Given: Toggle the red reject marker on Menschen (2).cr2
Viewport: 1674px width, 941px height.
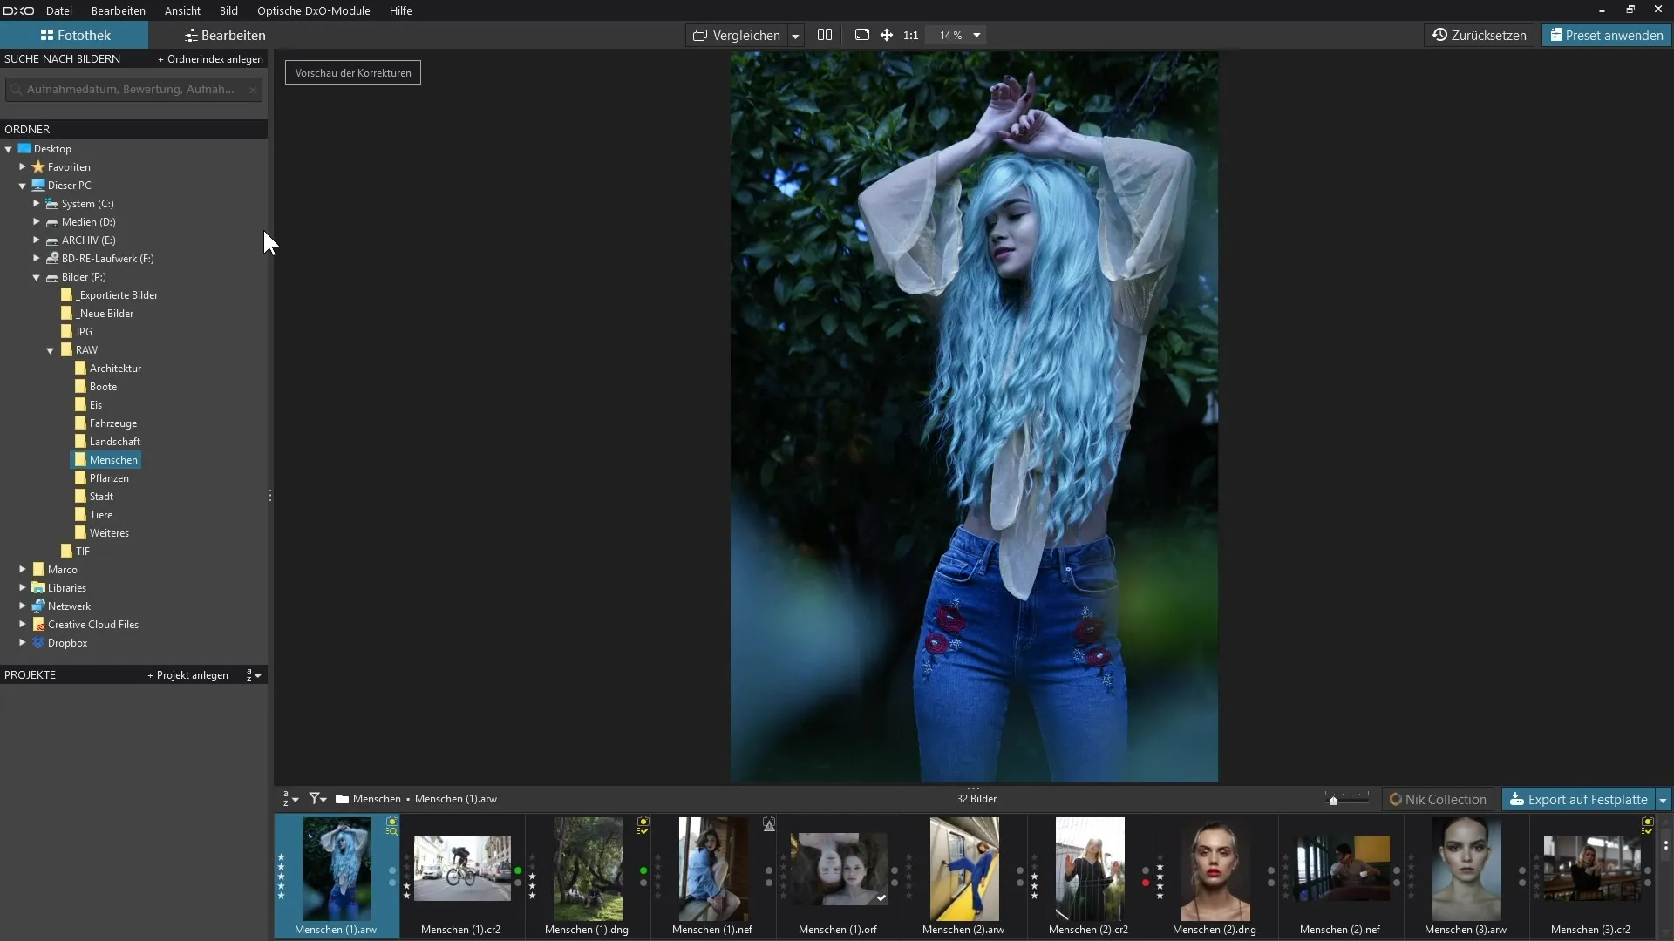Looking at the screenshot, I should coord(1146,883).
